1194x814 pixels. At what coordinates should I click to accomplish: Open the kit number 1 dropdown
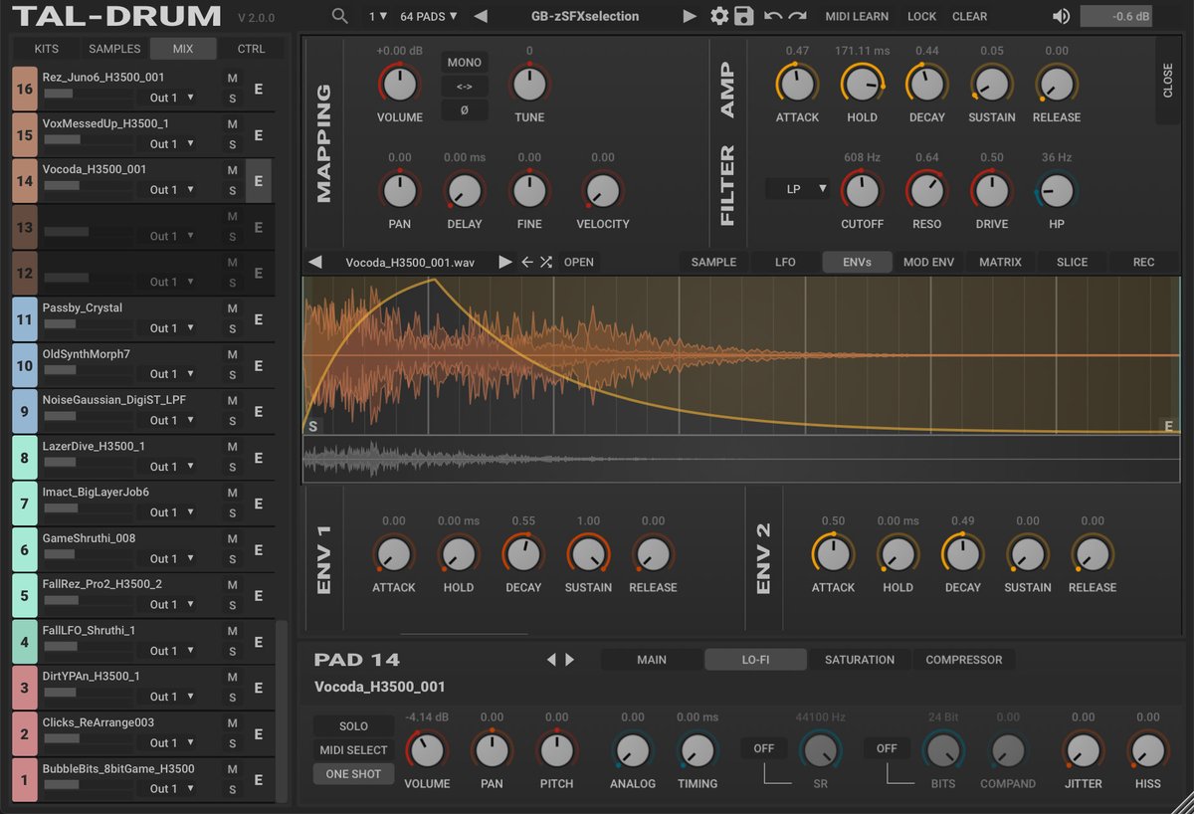[x=378, y=16]
